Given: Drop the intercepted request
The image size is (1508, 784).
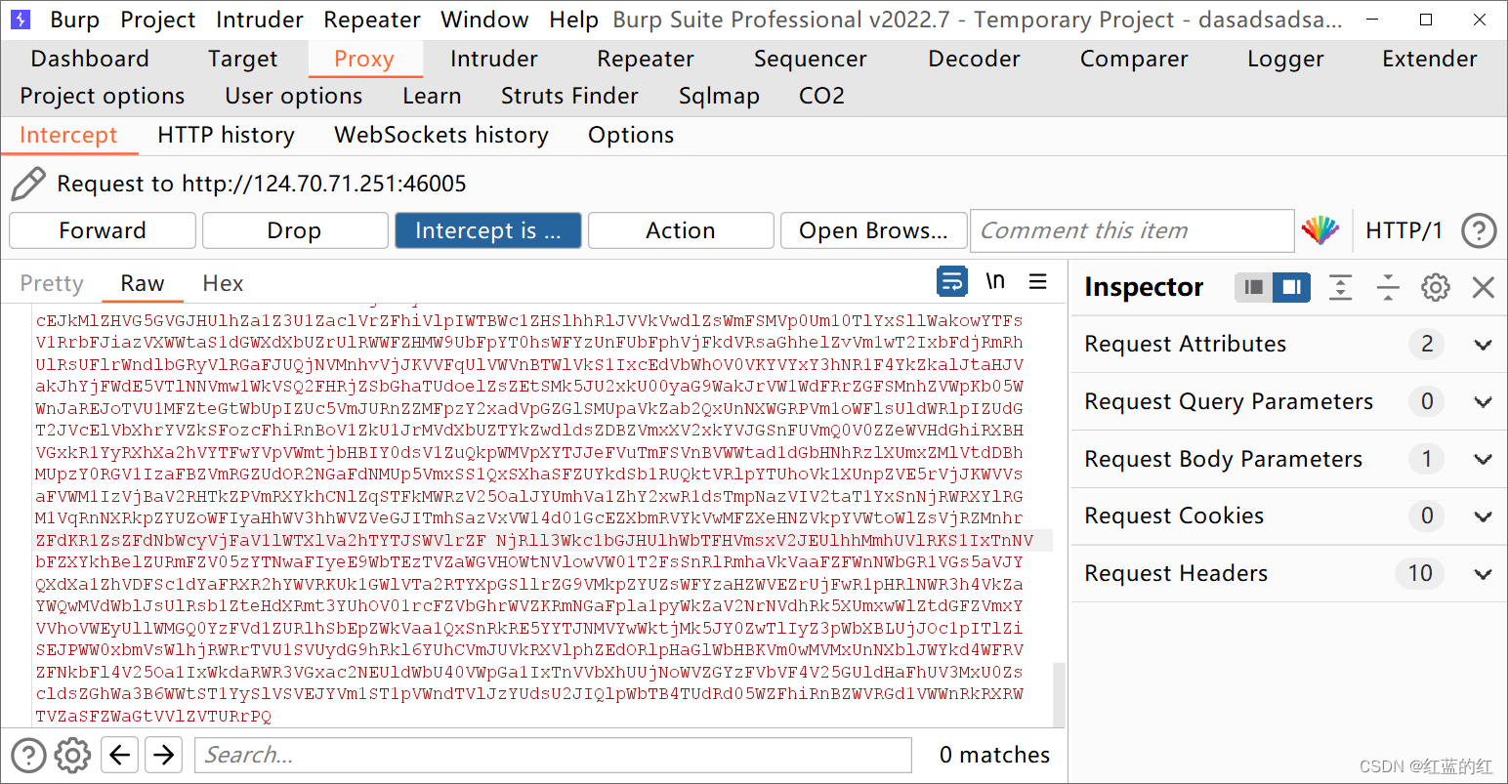Looking at the screenshot, I should point(294,230).
